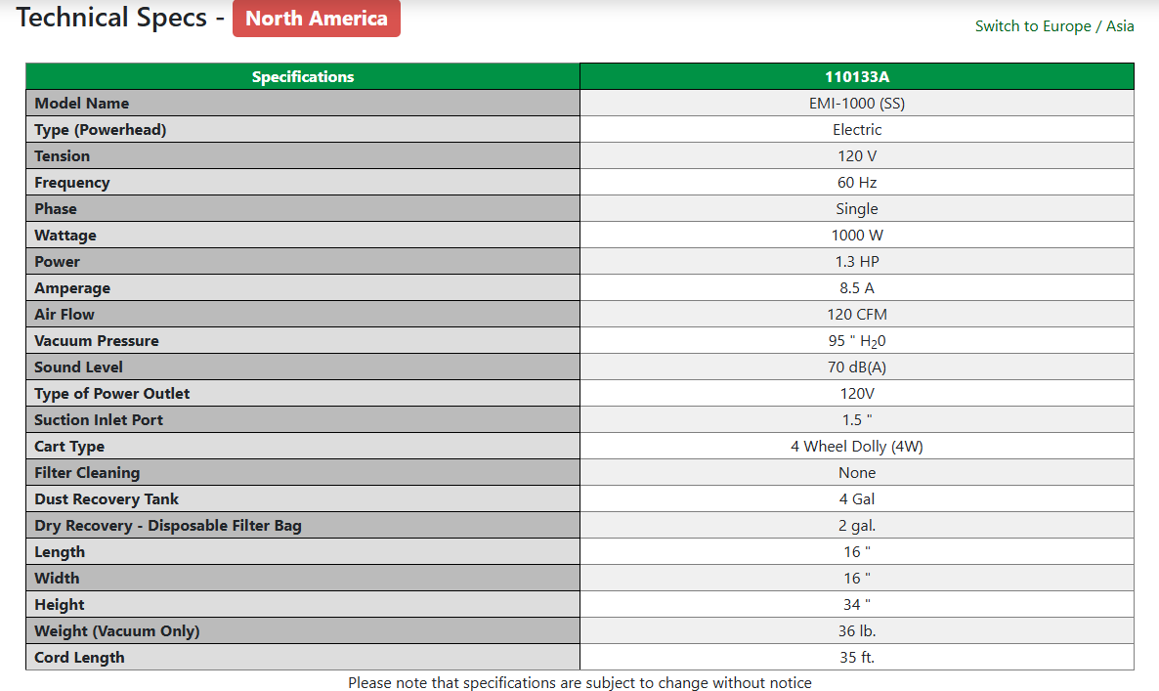Select the Electric value cell
Image resolution: width=1159 pixels, height=691 pixels.
tap(857, 129)
